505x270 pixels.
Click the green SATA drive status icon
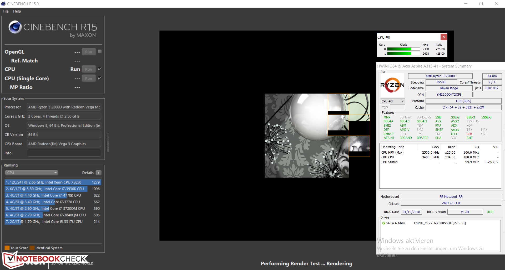tap(384, 223)
